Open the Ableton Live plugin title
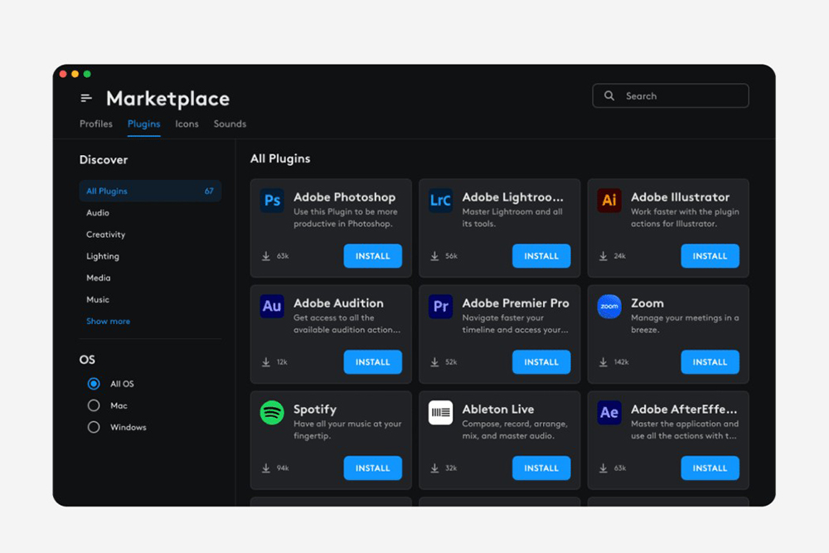 click(498, 410)
